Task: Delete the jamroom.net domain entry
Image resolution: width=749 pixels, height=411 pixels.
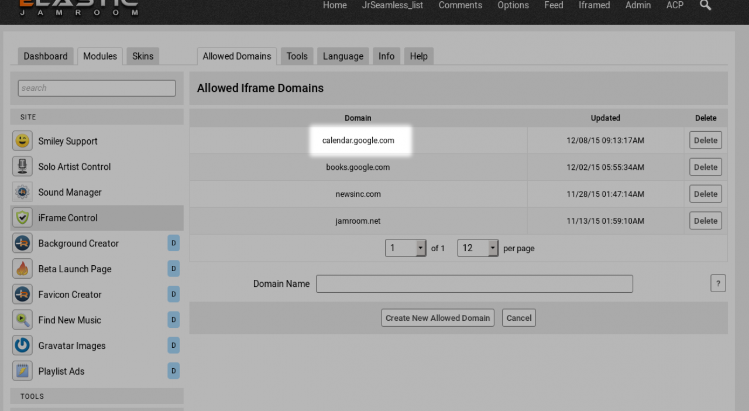Action: (x=705, y=221)
